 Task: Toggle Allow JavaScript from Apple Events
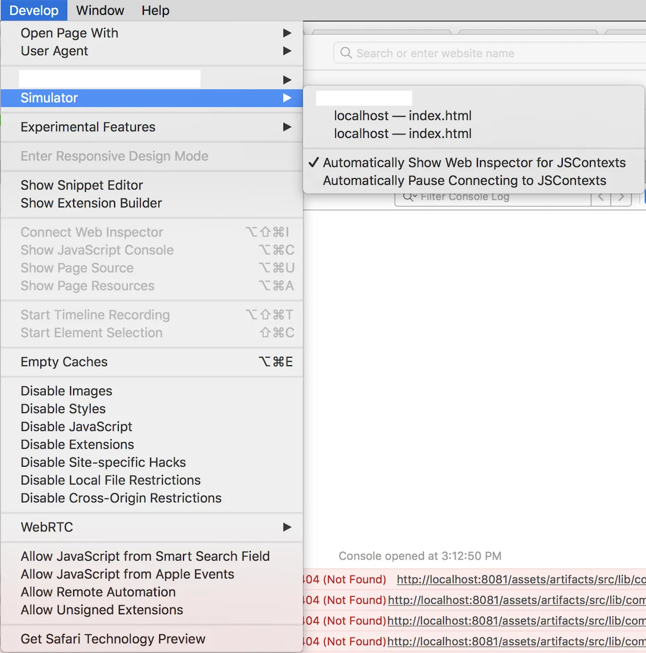152,574
